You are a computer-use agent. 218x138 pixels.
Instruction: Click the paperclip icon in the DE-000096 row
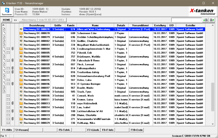(13, 84)
